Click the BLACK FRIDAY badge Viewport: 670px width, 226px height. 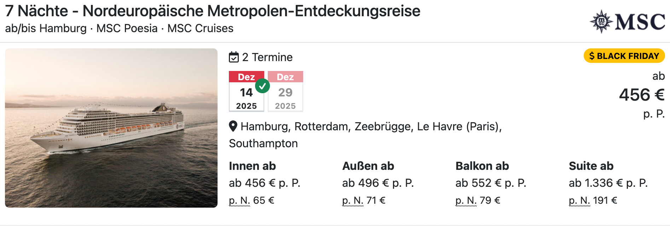[624, 56]
